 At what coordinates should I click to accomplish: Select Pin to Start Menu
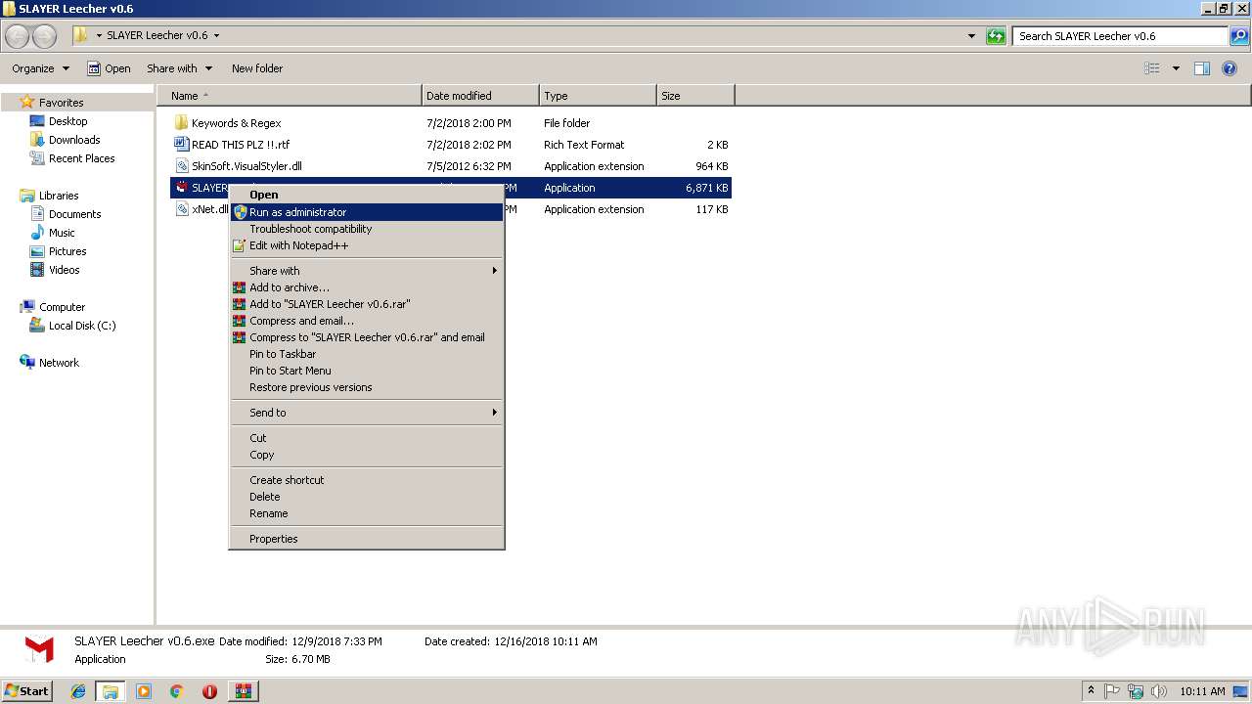pos(367,371)
